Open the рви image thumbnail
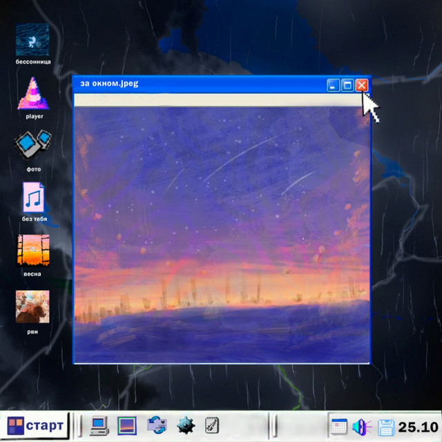The width and height of the screenshot is (442, 442). tap(32, 307)
